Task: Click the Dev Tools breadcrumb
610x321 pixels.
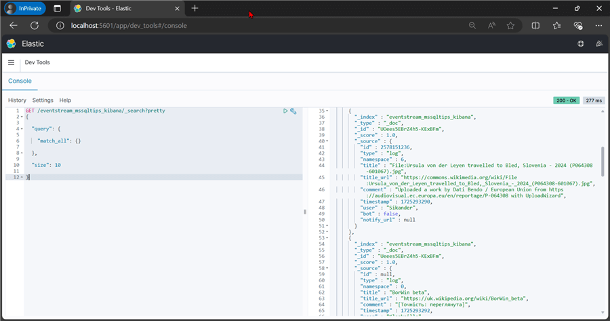Action: 37,62
